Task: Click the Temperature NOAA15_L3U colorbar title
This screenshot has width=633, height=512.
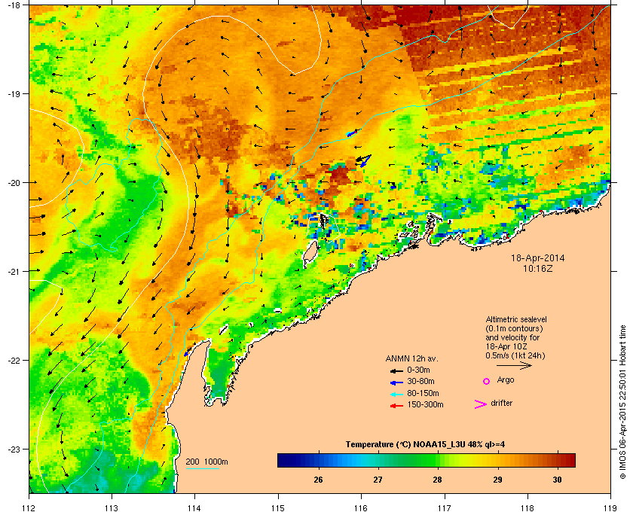Action: (x=425, y=445)
